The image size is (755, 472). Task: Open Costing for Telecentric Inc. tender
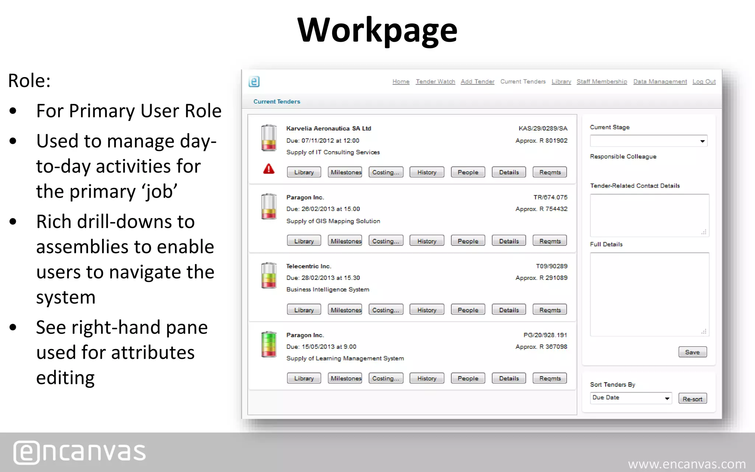coord(386,310)
